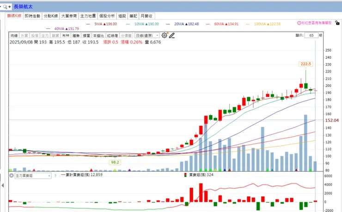Click purple triangle marker on volume axis
This screenshot has height=212, width=342.
[x=129, y=170]
